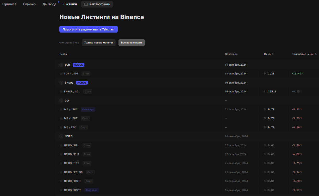This screenshot has width=319, height=196.
Task: Open the Как торговать guide
Action: (x=97, y=4)
